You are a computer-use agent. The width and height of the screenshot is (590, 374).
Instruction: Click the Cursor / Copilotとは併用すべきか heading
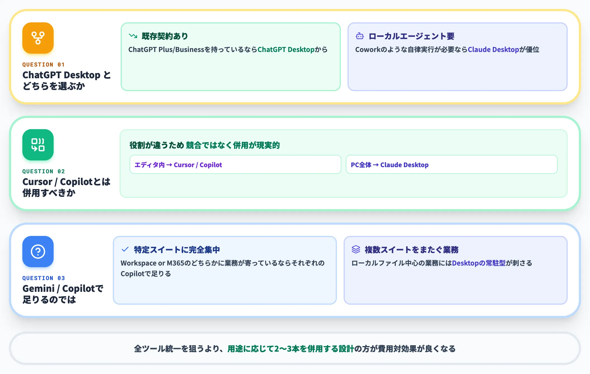point(66,187)
